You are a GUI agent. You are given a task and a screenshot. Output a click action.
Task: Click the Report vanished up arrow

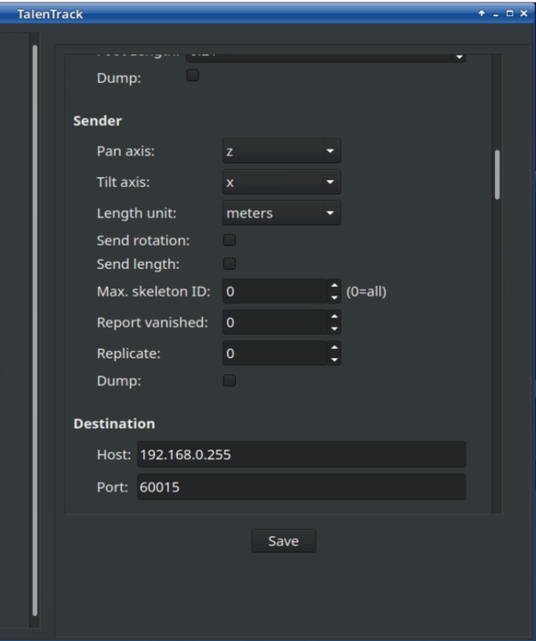pos(334,317)
